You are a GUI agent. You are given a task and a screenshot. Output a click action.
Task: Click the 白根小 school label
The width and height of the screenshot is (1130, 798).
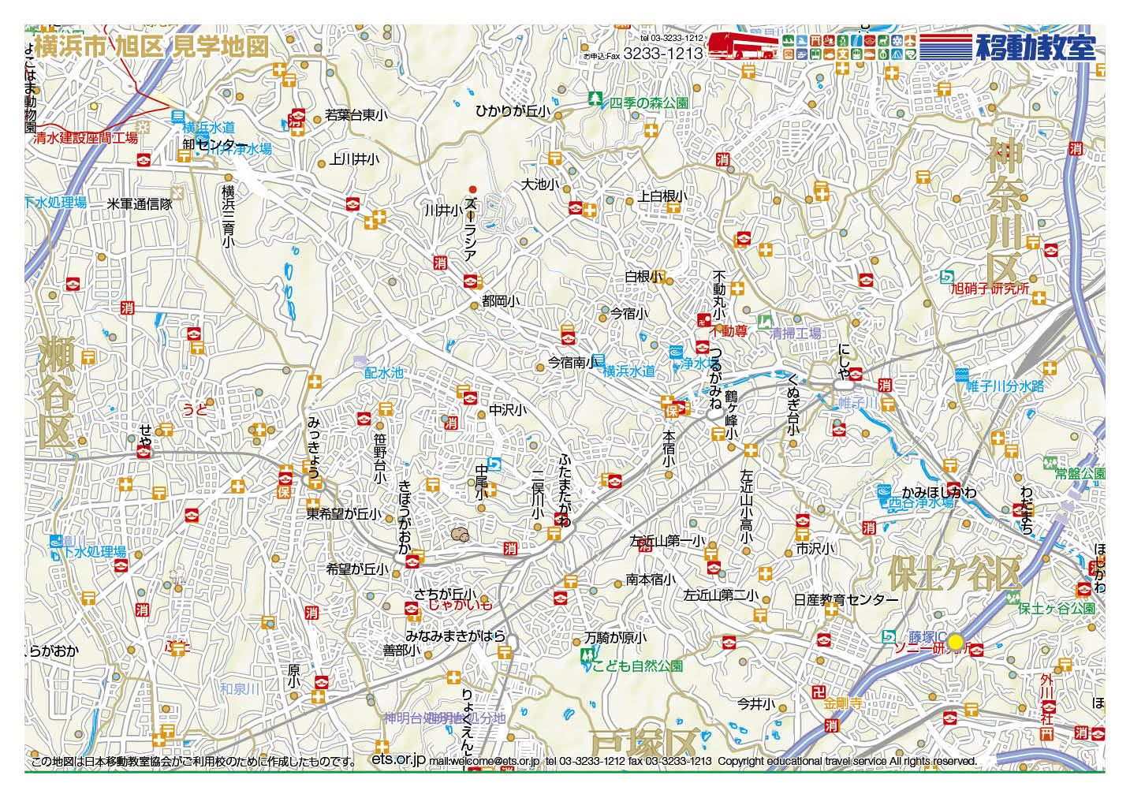point(643,277)
